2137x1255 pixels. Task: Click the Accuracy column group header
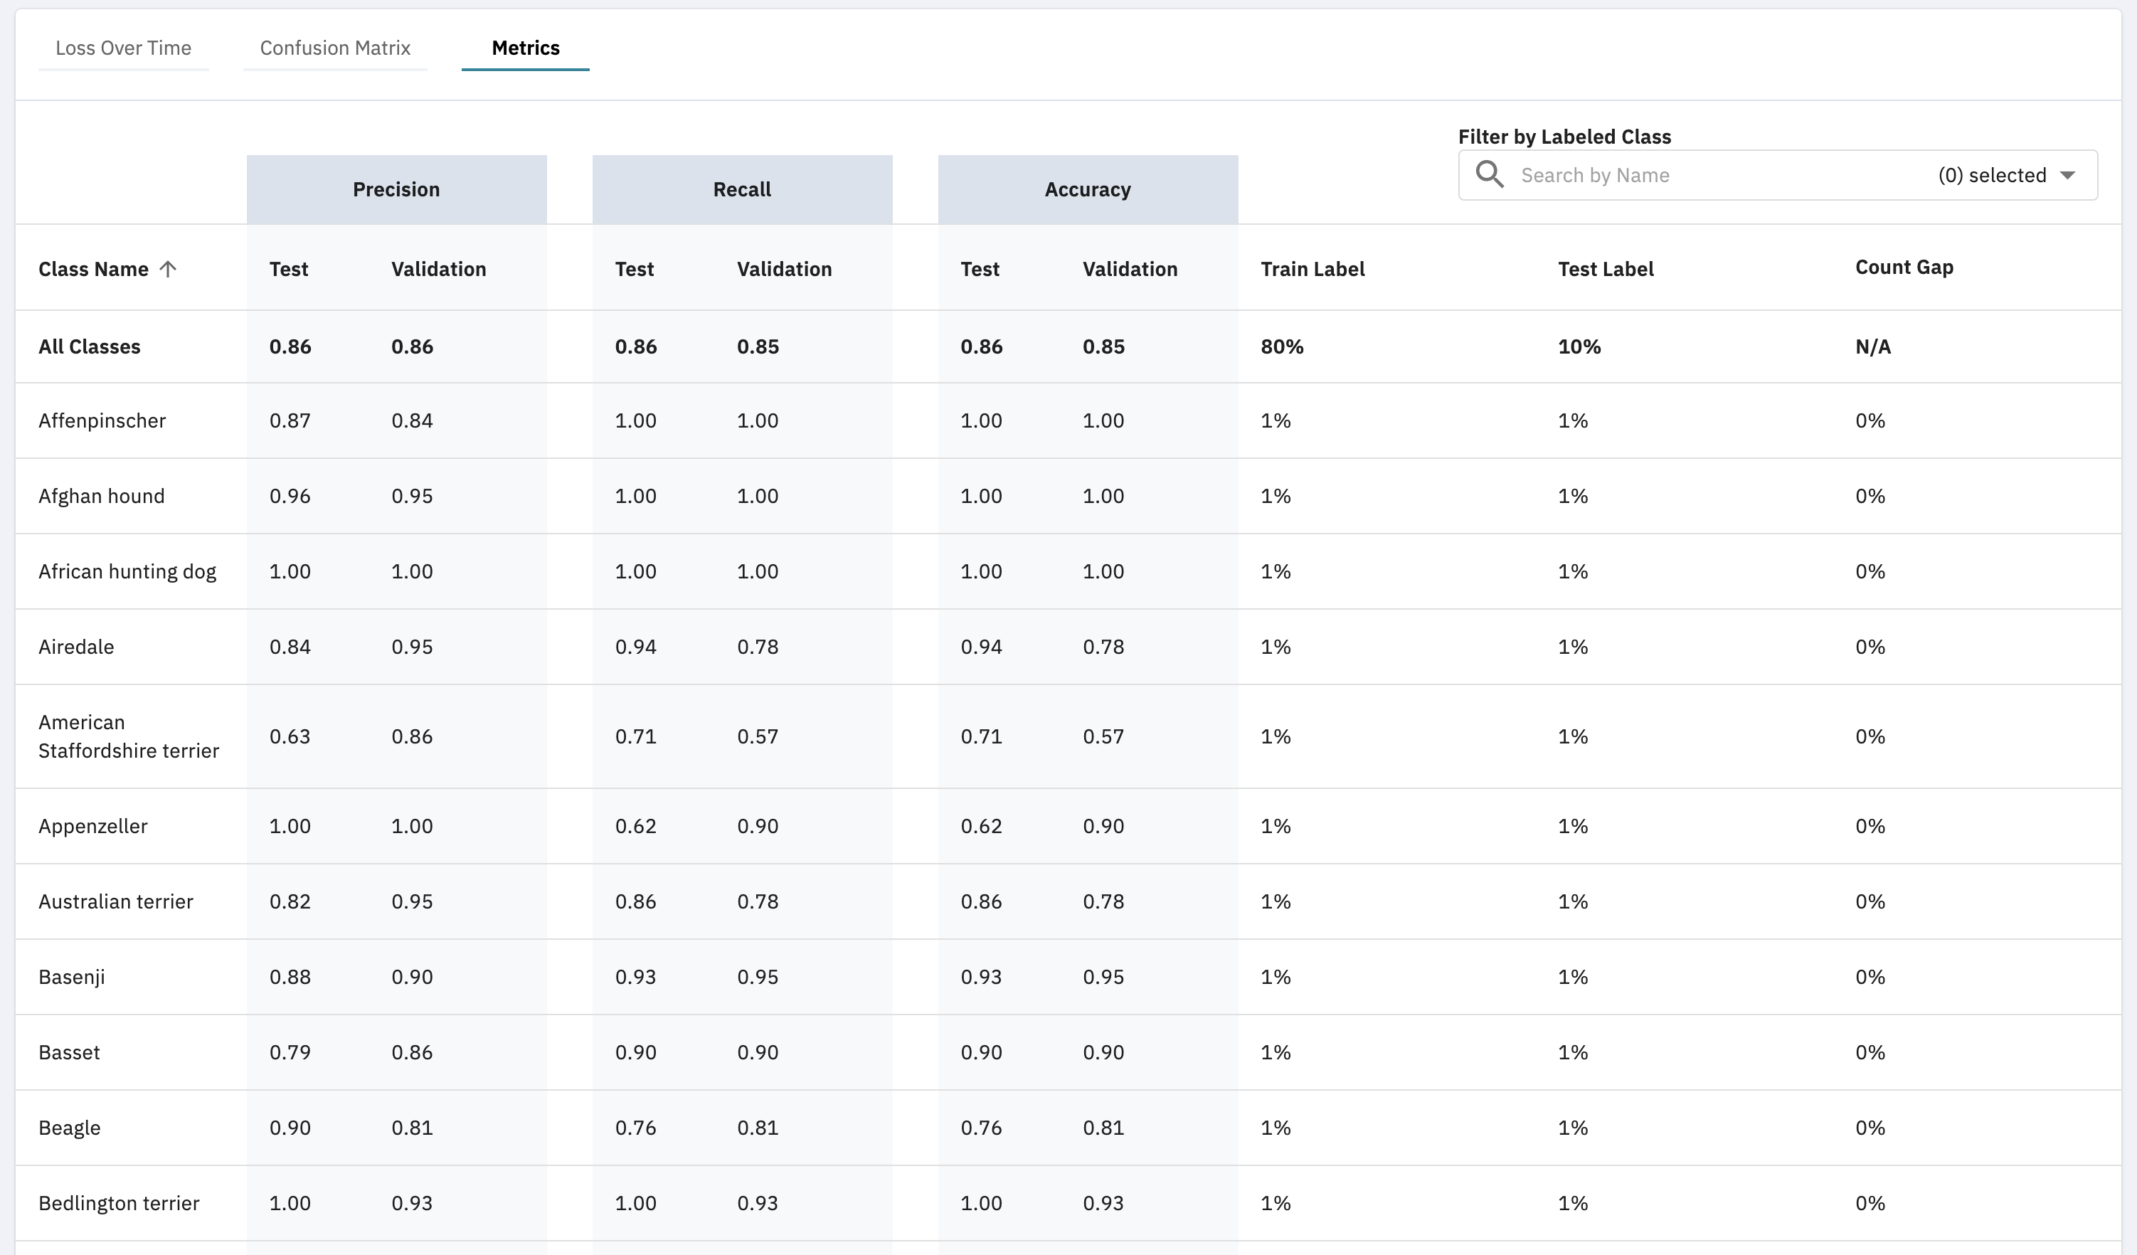pyautogui.click(x=1087, y=189)
